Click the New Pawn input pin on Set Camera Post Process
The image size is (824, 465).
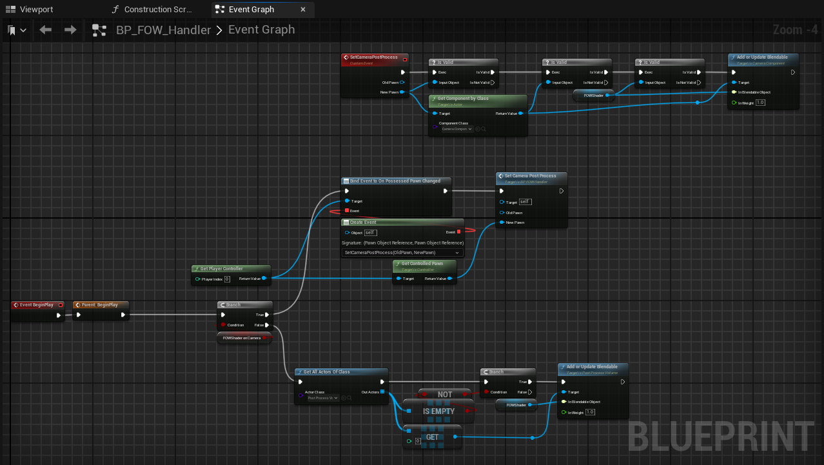pos(502,223)
